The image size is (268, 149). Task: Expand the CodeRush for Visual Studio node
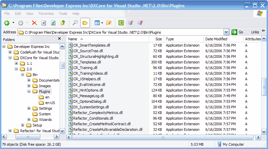tap(10, 52)
